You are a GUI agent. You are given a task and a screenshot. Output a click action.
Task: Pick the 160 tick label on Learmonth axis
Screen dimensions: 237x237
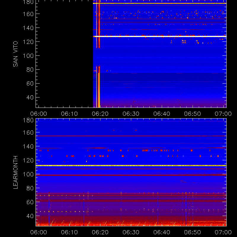(x=28, y=132)
